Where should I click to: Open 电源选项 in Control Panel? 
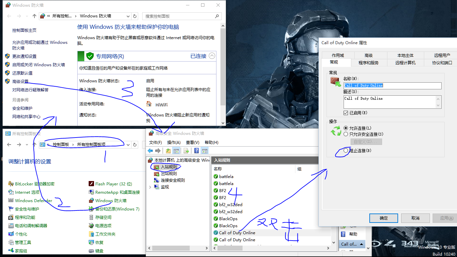(100, 226)
